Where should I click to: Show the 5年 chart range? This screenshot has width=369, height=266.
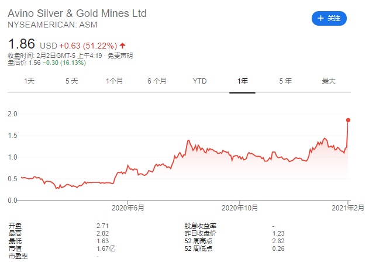pos(285,81)
